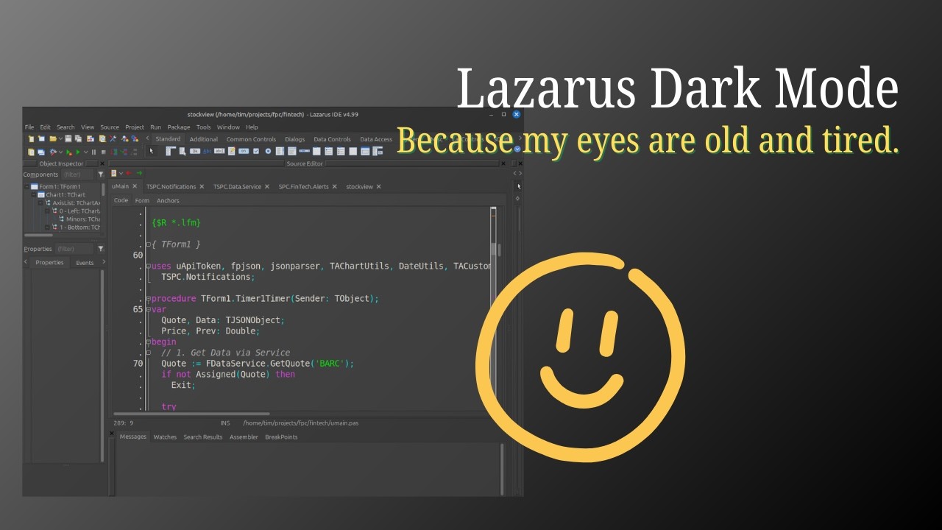Viewport: 942px width, 530px height.
Task: Select the pointer tool in component palette
Action: 152,151
